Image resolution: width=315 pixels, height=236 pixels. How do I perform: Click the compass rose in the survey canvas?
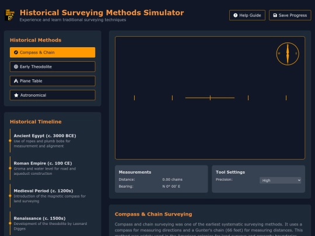288,54
